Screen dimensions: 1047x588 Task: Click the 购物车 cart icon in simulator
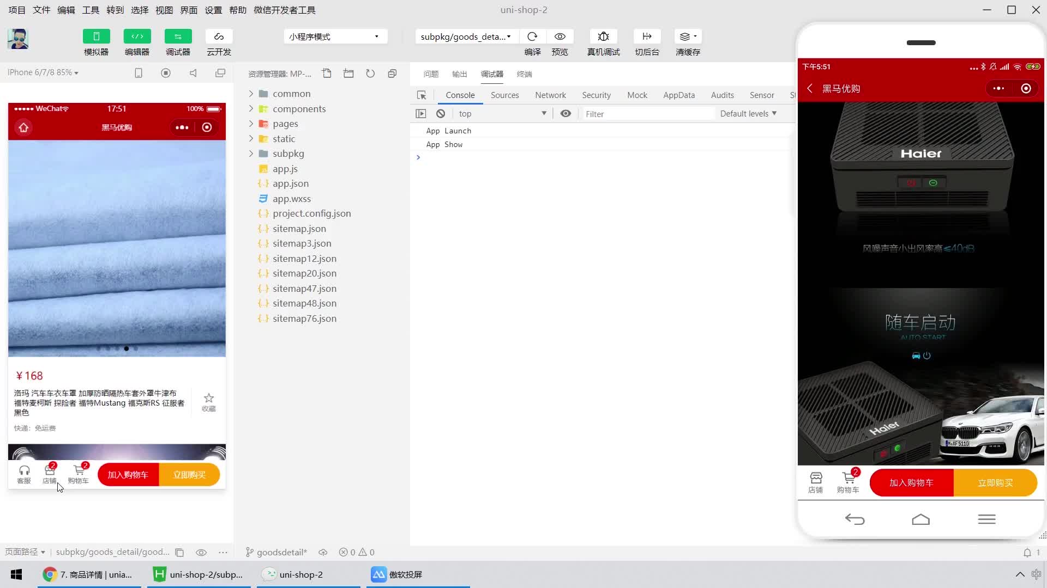78,474
